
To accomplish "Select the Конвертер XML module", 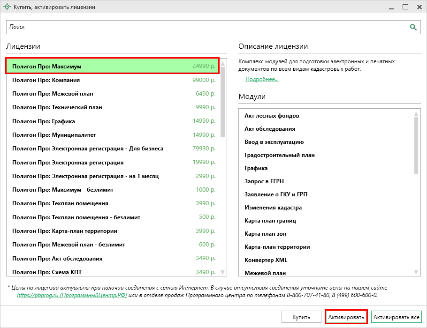I will tap(266, 260).
